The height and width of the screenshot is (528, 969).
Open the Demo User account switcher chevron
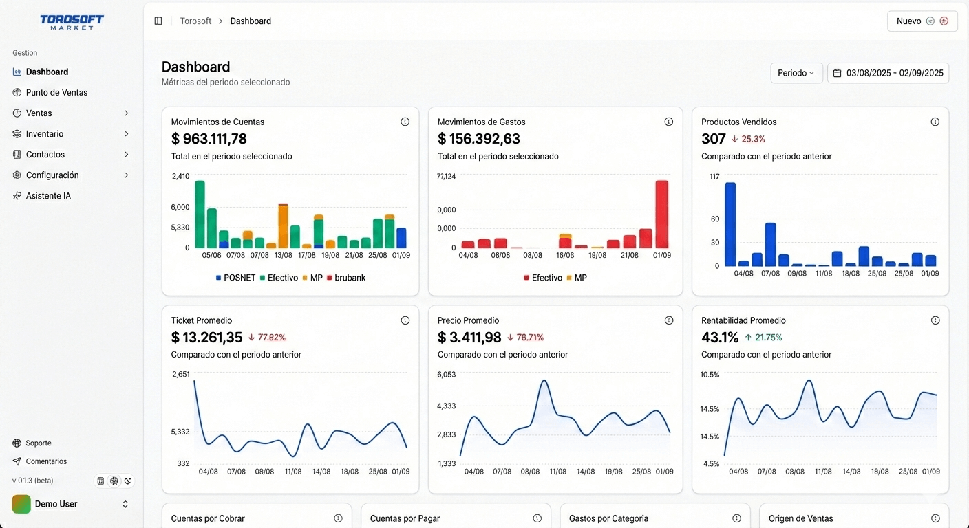(x=125, y=504)
